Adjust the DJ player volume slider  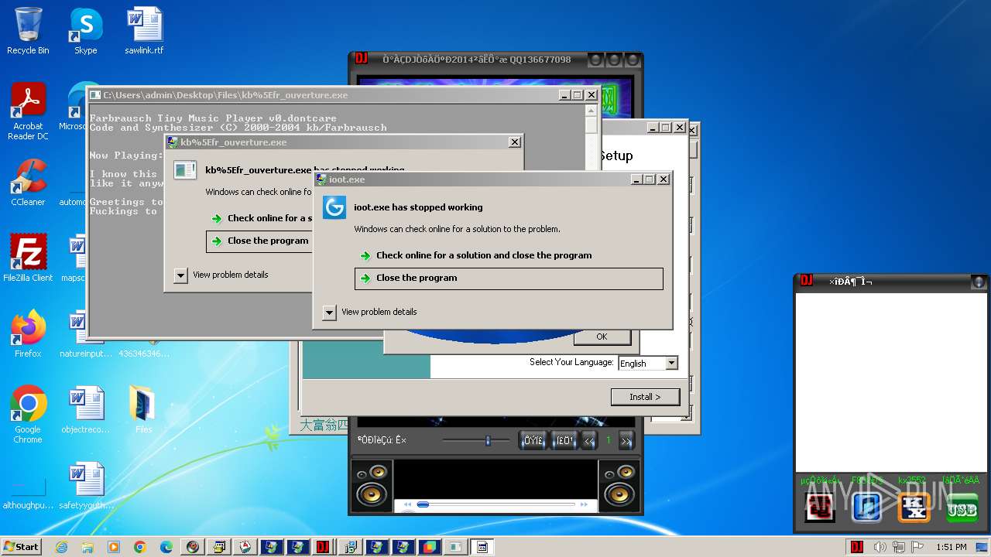click(488, 440)
